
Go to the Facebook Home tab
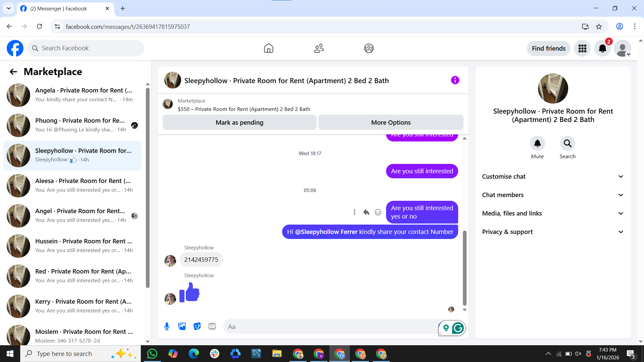268,49
